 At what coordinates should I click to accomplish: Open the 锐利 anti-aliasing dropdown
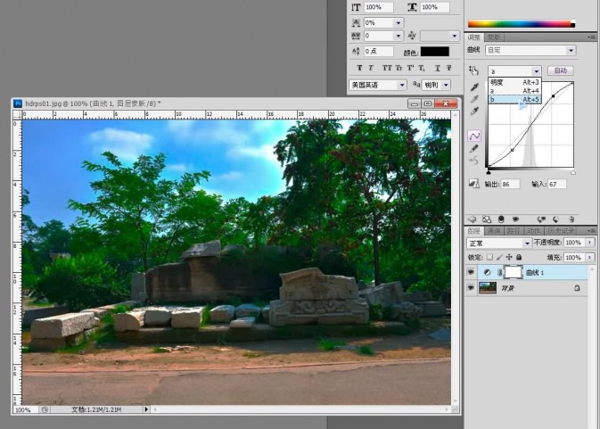point(436,85)
